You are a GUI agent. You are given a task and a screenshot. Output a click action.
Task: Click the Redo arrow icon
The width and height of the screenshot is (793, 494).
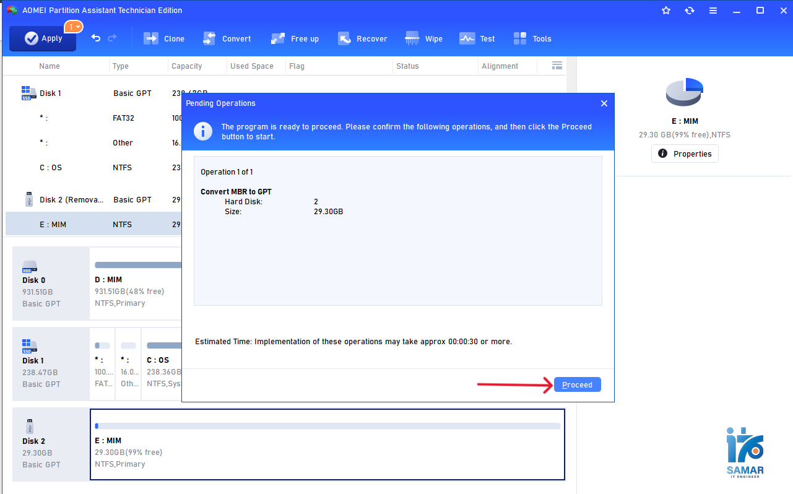tap(112, 38)
